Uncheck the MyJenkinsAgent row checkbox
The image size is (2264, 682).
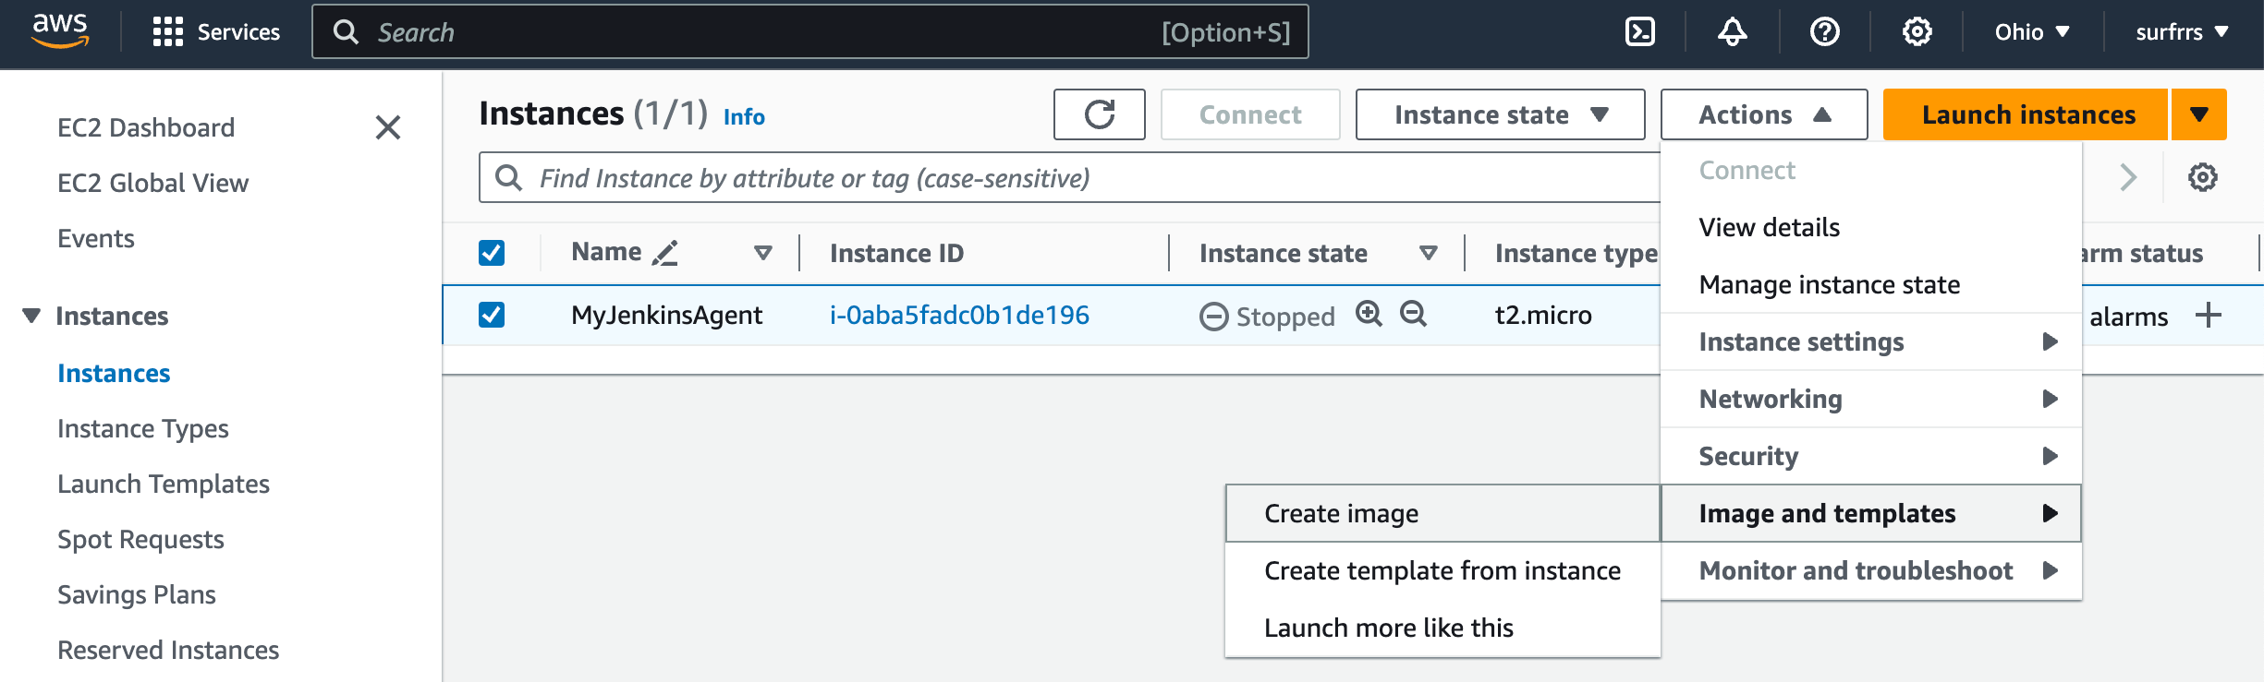click(x=492, y=315)
